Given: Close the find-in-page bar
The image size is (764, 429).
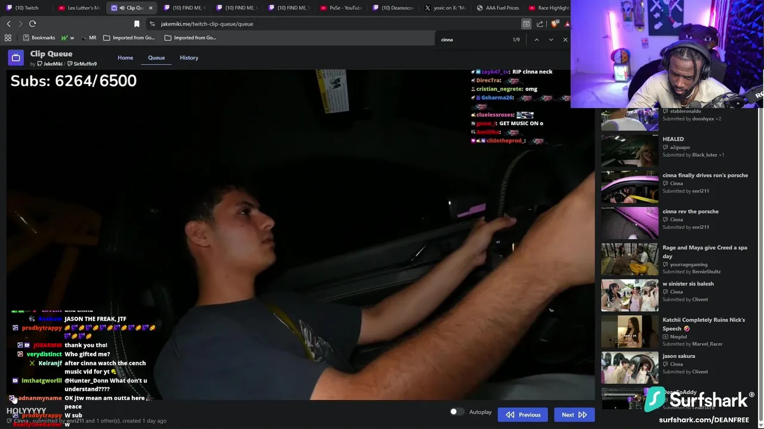Looking at the screenshot, I should [565, 39].
